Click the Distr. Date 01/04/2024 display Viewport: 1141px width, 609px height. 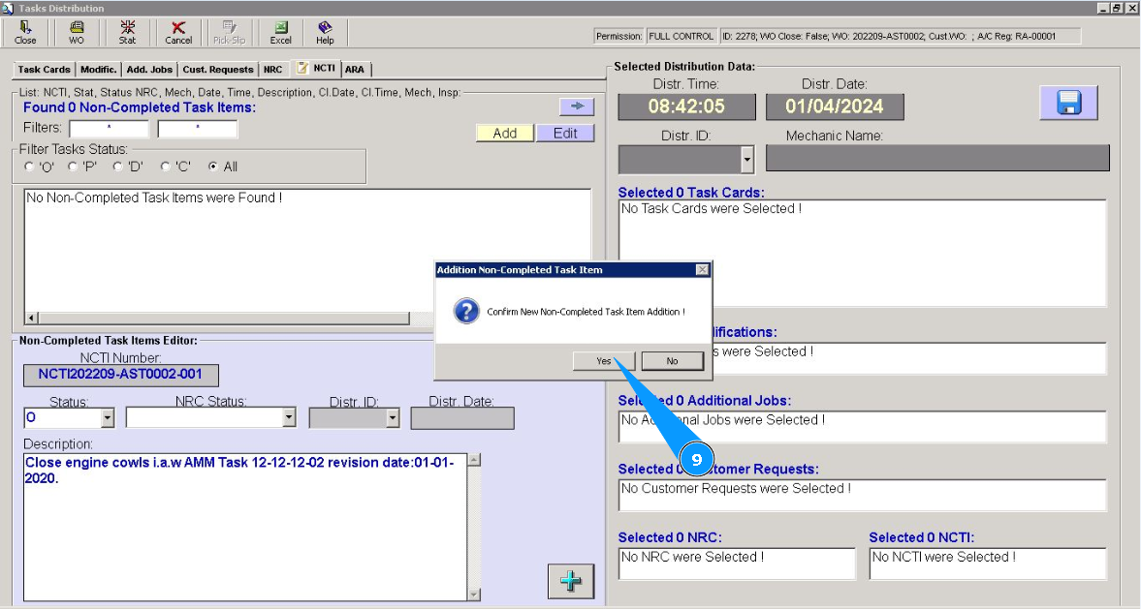pyautogui.click(x=835, y=107)
